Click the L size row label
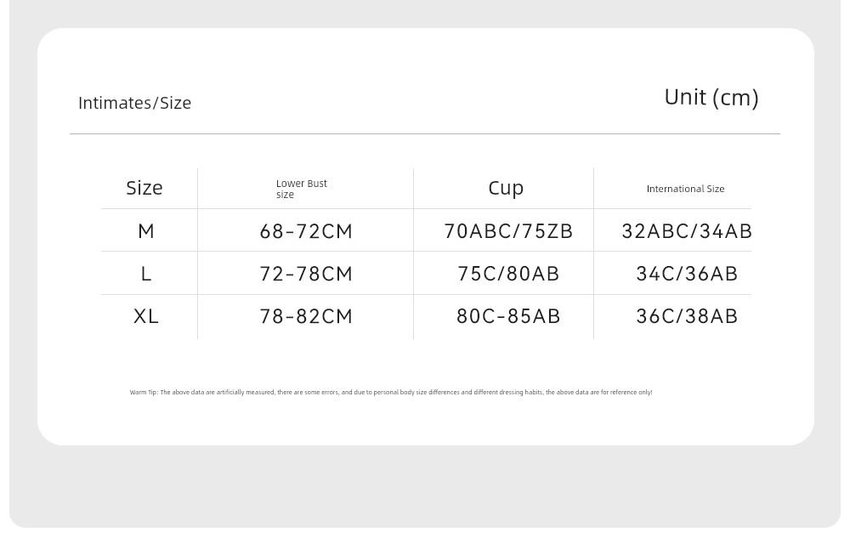This screenshot has width=850, height=544. click(146, 274)
